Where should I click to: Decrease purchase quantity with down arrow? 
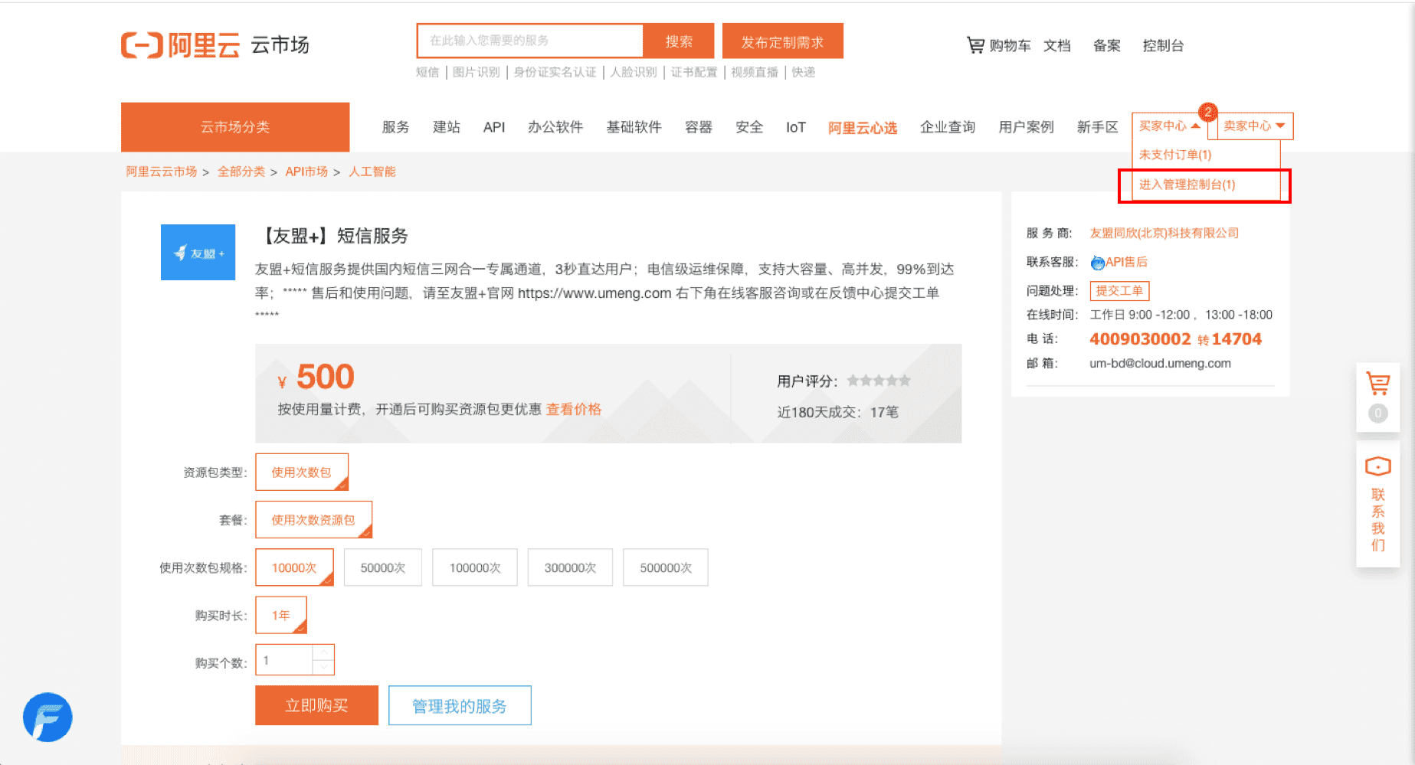323,668
